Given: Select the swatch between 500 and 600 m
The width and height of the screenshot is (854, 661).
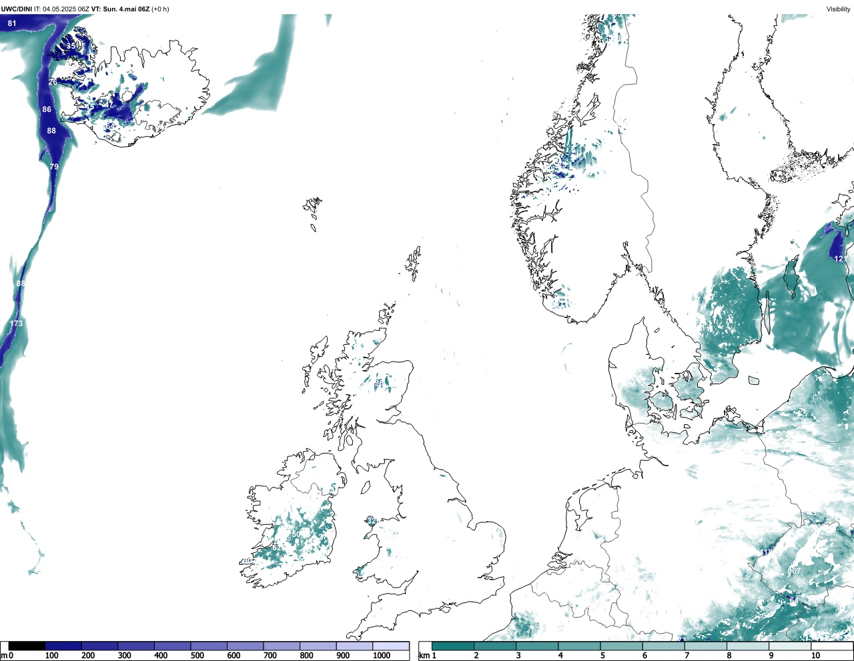Looking at the screenshot, I should click(x=209, y=646).
